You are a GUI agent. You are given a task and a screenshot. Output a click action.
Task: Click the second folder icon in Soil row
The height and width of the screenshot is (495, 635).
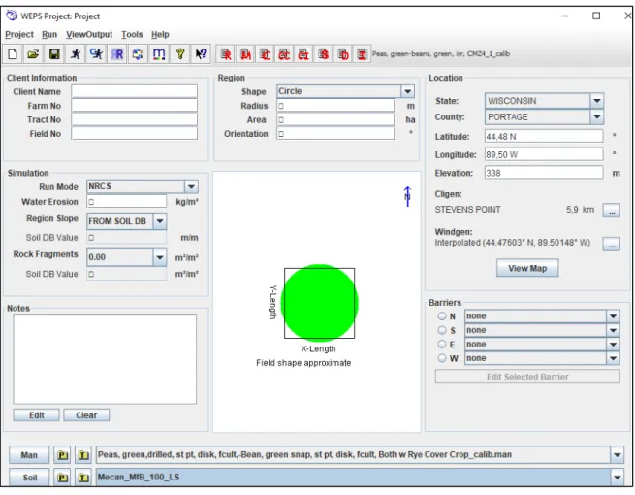click(x=83, y=478)
